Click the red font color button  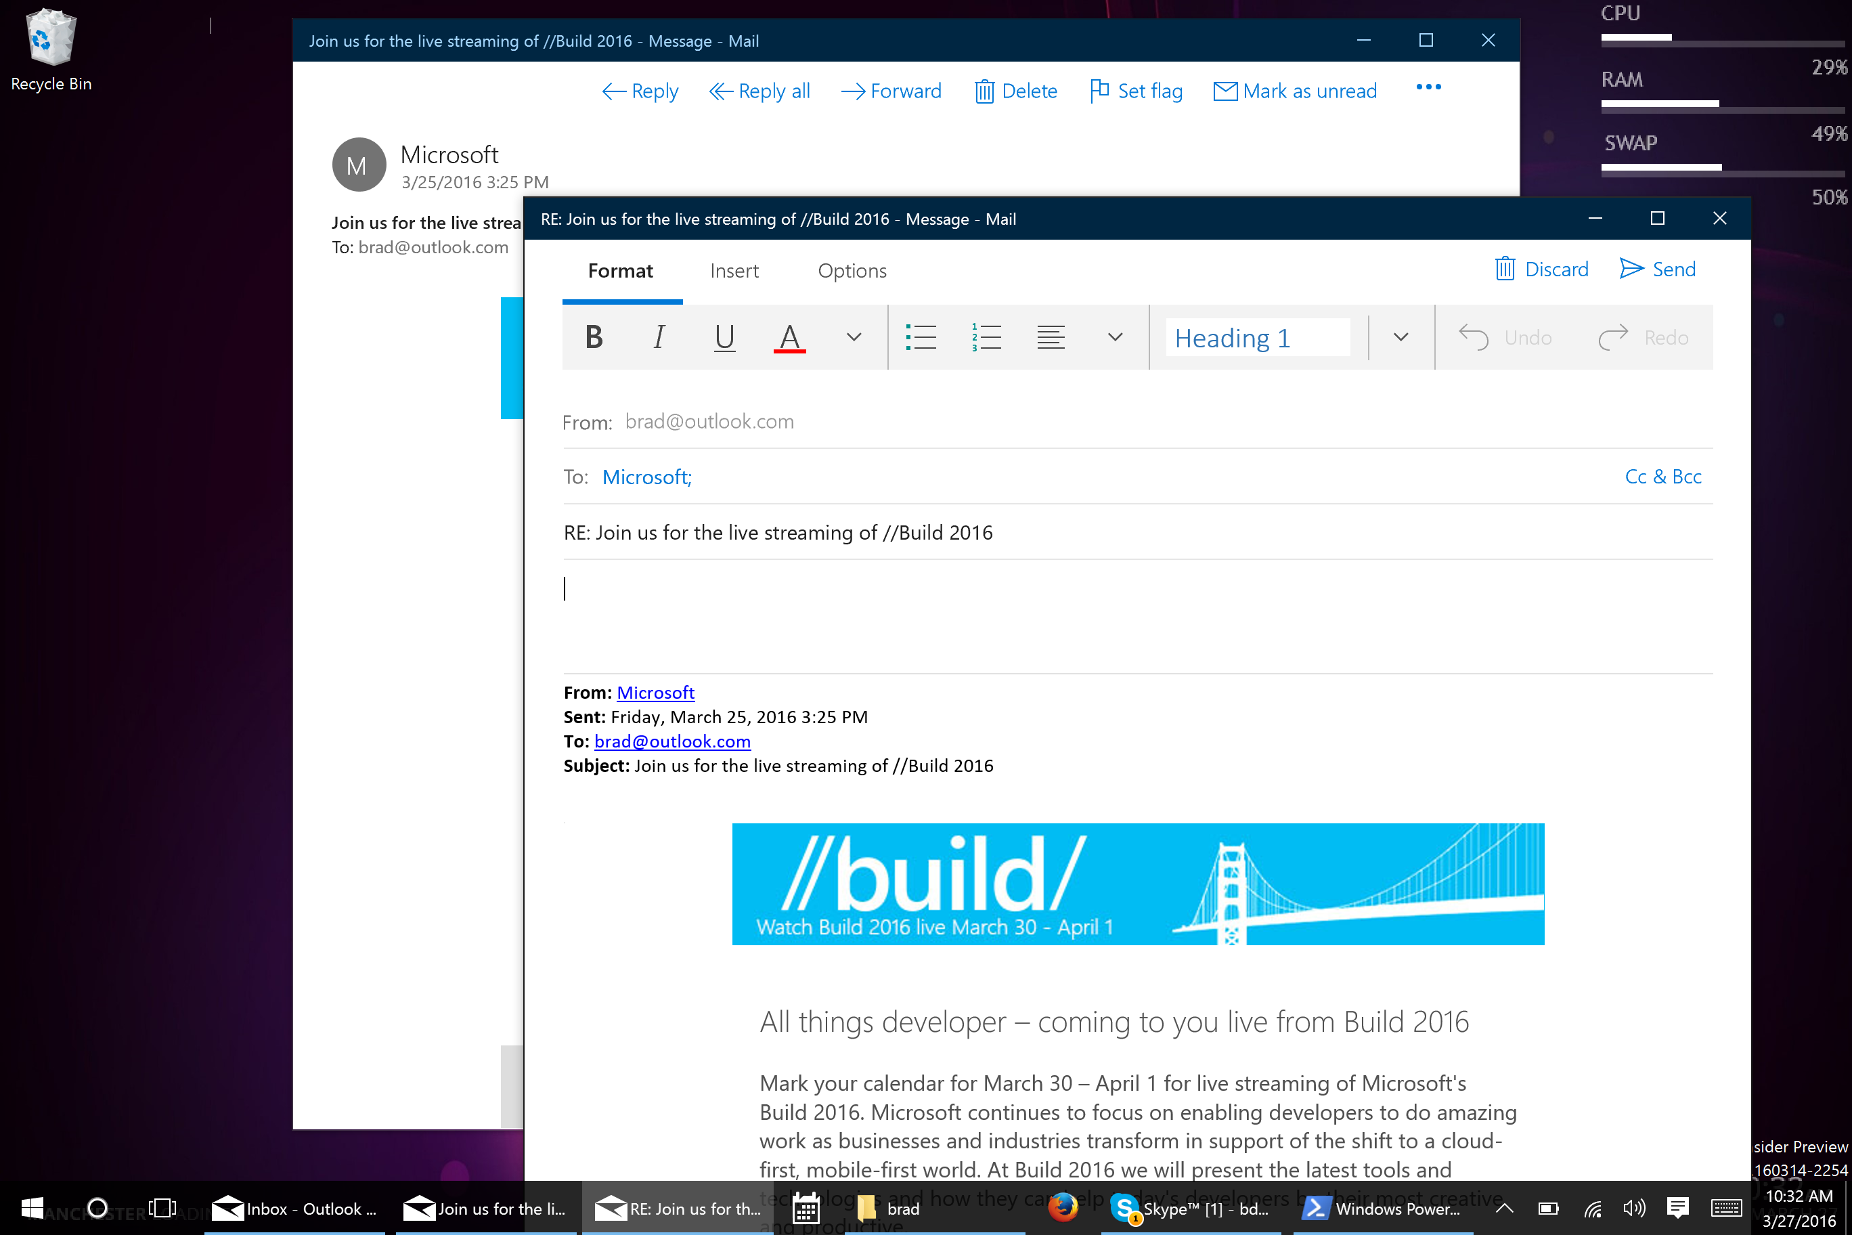(789, 337)
